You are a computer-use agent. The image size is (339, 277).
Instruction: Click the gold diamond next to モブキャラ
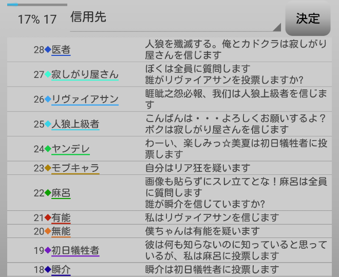coord(48,168)
